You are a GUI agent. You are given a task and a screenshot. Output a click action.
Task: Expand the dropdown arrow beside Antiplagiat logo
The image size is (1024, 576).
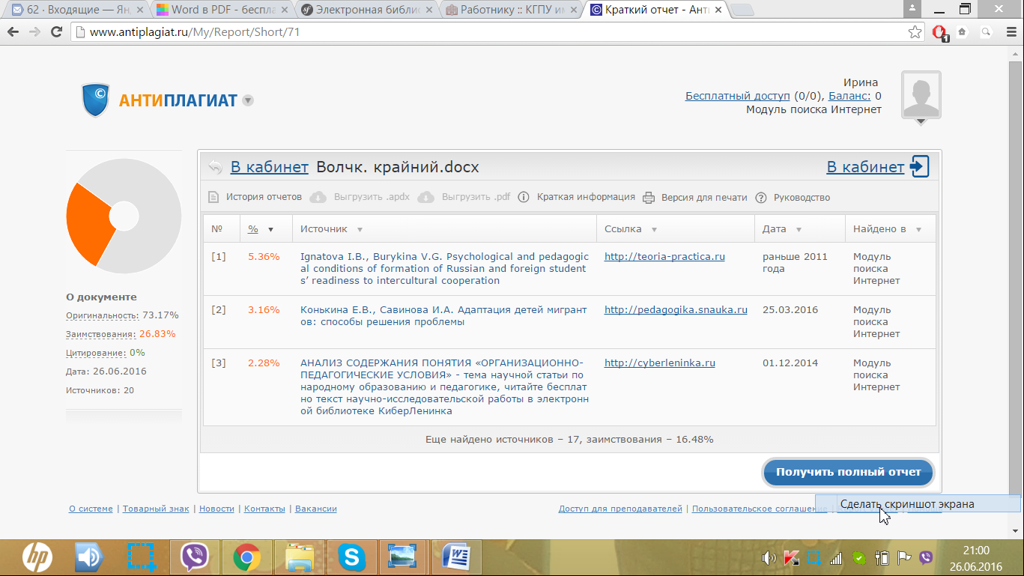248,100
